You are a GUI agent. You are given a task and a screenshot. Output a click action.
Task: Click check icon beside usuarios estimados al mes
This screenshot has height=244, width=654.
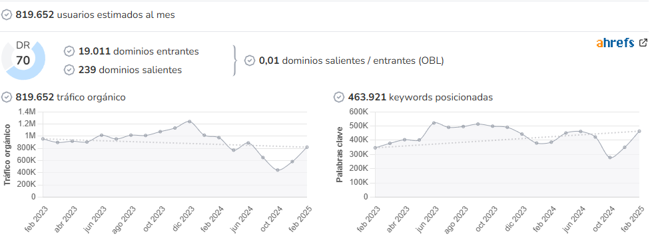6,15
